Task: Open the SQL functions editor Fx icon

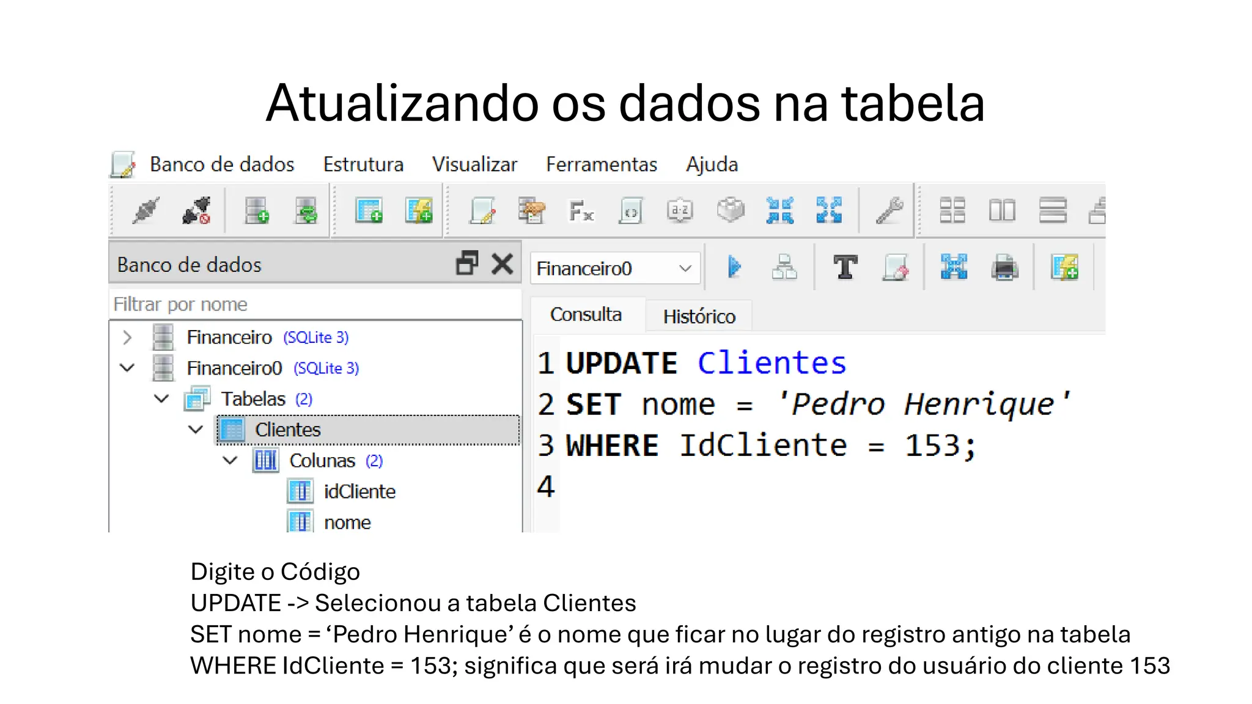Action: point(581,211)
